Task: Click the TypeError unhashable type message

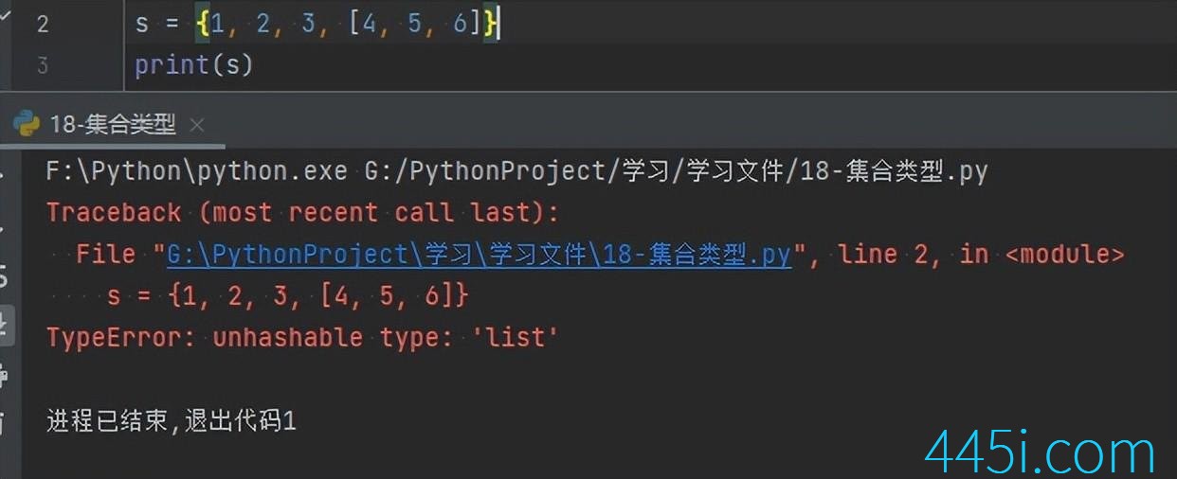Action: 302,337
